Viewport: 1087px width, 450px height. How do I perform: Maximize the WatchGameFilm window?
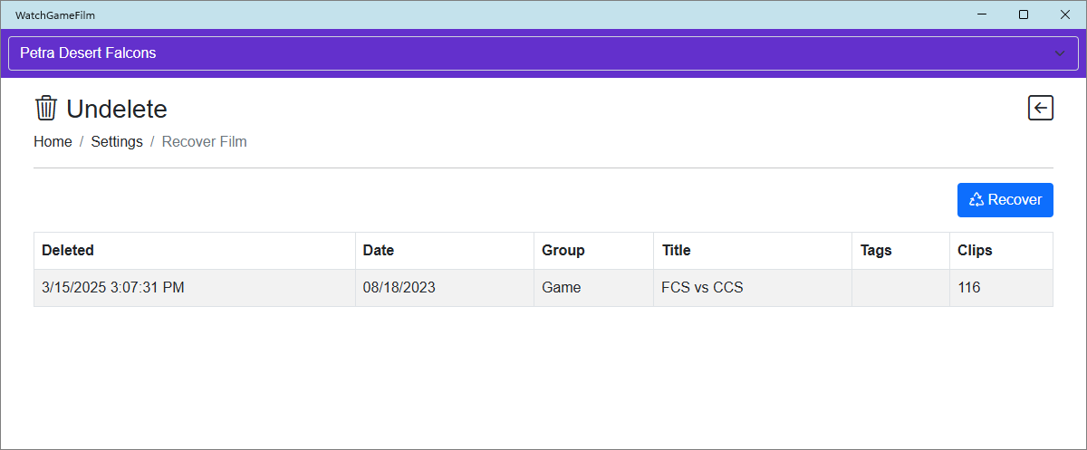(1024, 14)
